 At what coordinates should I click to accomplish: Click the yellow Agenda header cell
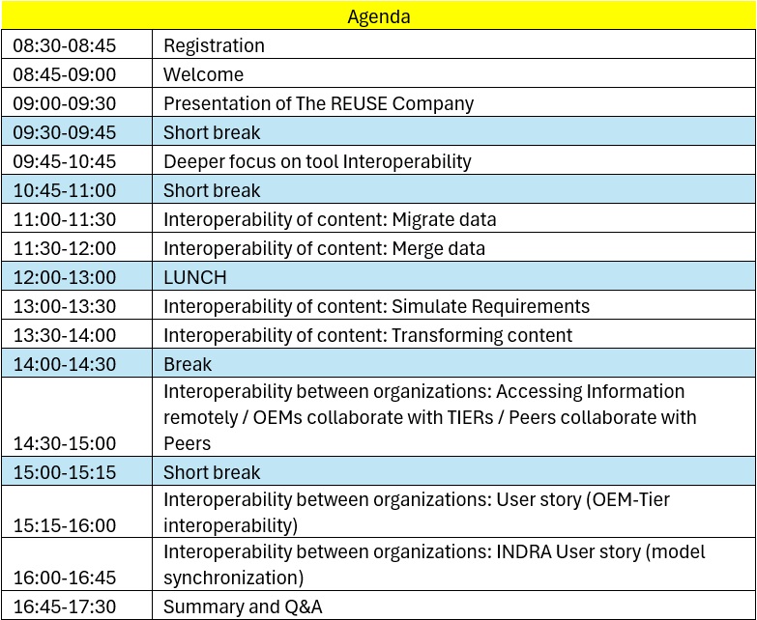click(378, 16)
